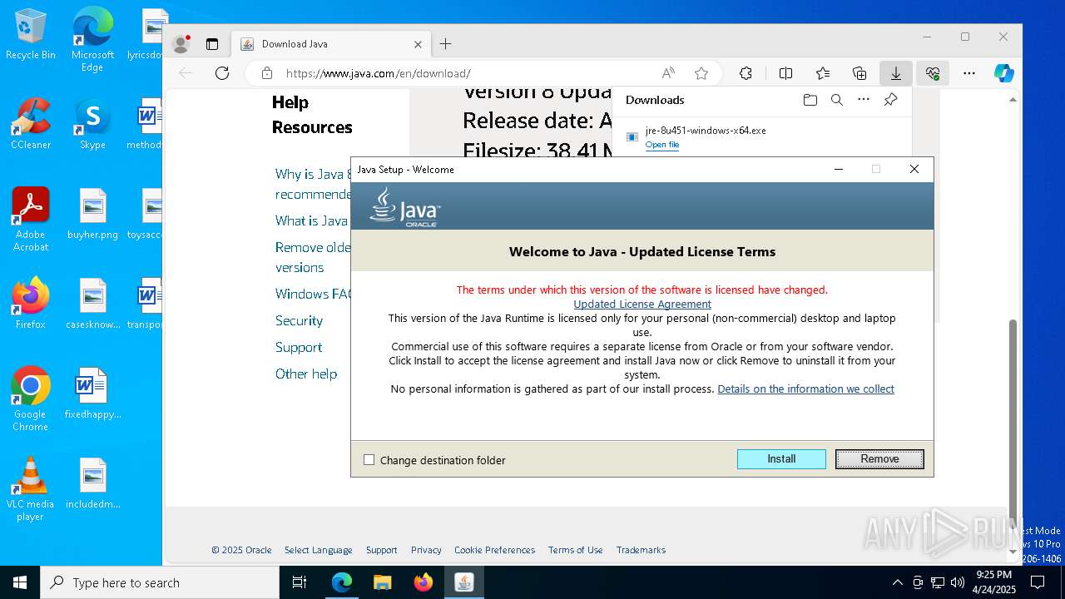Viewport: 1065px width, 599px height.
Task: Open Remove older versions help link
Action: 314,257
